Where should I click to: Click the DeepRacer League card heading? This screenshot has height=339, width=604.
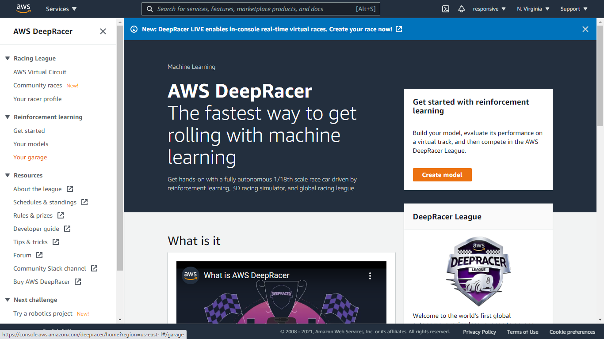pyautogui.click(x=447, y=217)
